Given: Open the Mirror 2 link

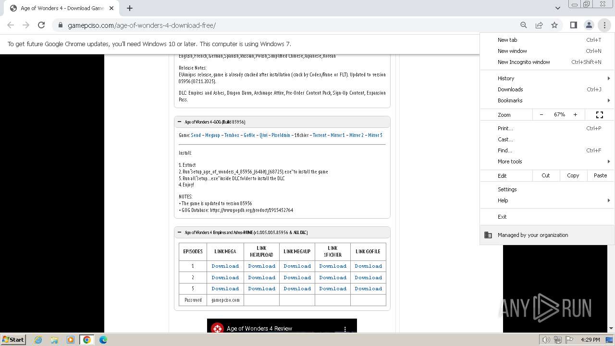Looking at the screenshot, I should pyautogui.click(x=357, y=135).
